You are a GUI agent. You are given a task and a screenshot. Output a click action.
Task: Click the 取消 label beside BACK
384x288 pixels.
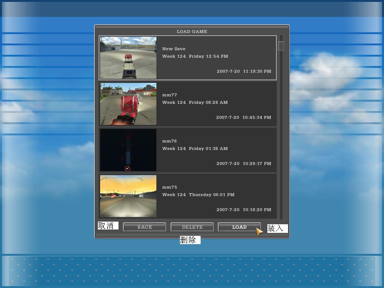(x=108, y=225)
